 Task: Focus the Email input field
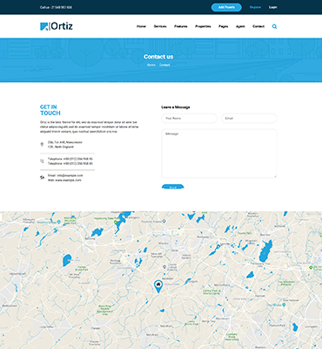coord(249,119)
